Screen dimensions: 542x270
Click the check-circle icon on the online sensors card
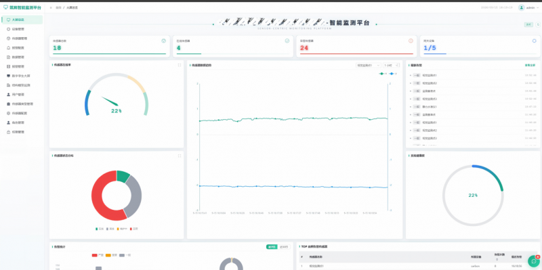pyautogui.click(x=287, y=41)
